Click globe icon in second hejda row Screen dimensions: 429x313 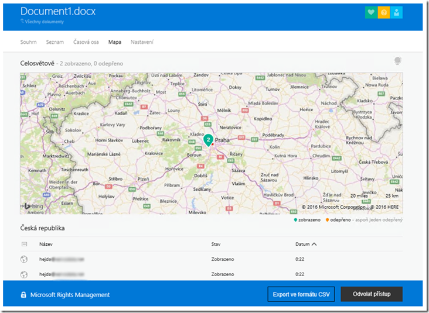click(x=24, y=274)
